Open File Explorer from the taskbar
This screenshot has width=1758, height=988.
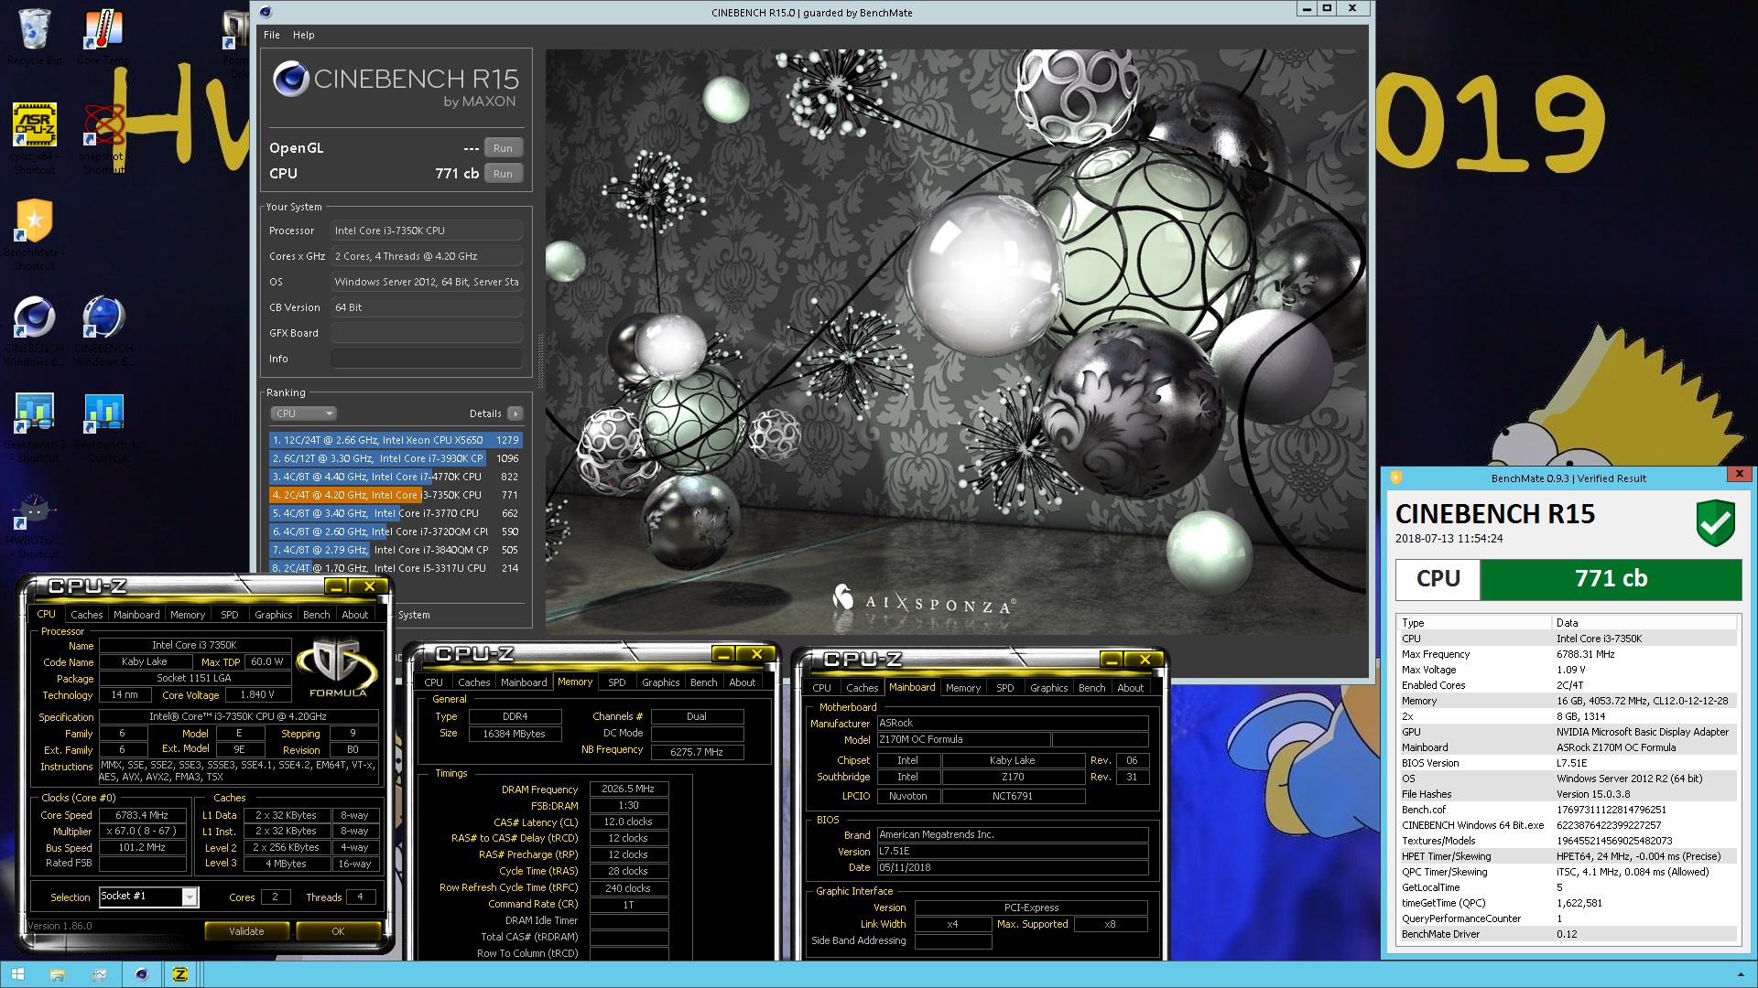[x=57, y=974]
